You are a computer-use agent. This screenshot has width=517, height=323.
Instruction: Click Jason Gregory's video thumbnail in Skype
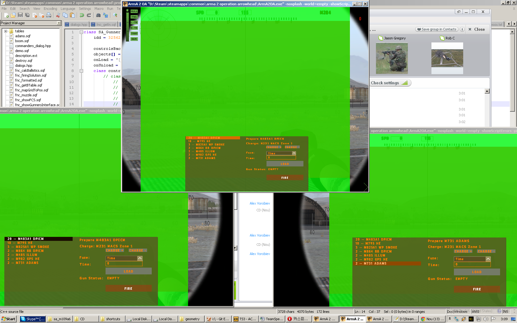tap(392, 58)
